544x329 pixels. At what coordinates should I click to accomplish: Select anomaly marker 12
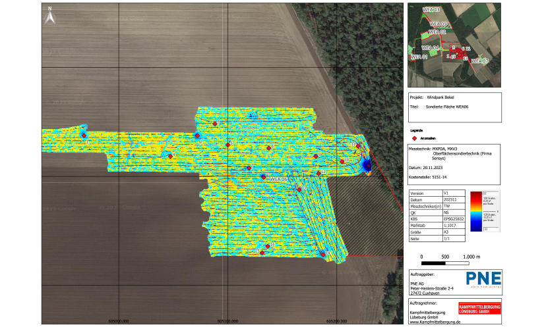[318, 173]
